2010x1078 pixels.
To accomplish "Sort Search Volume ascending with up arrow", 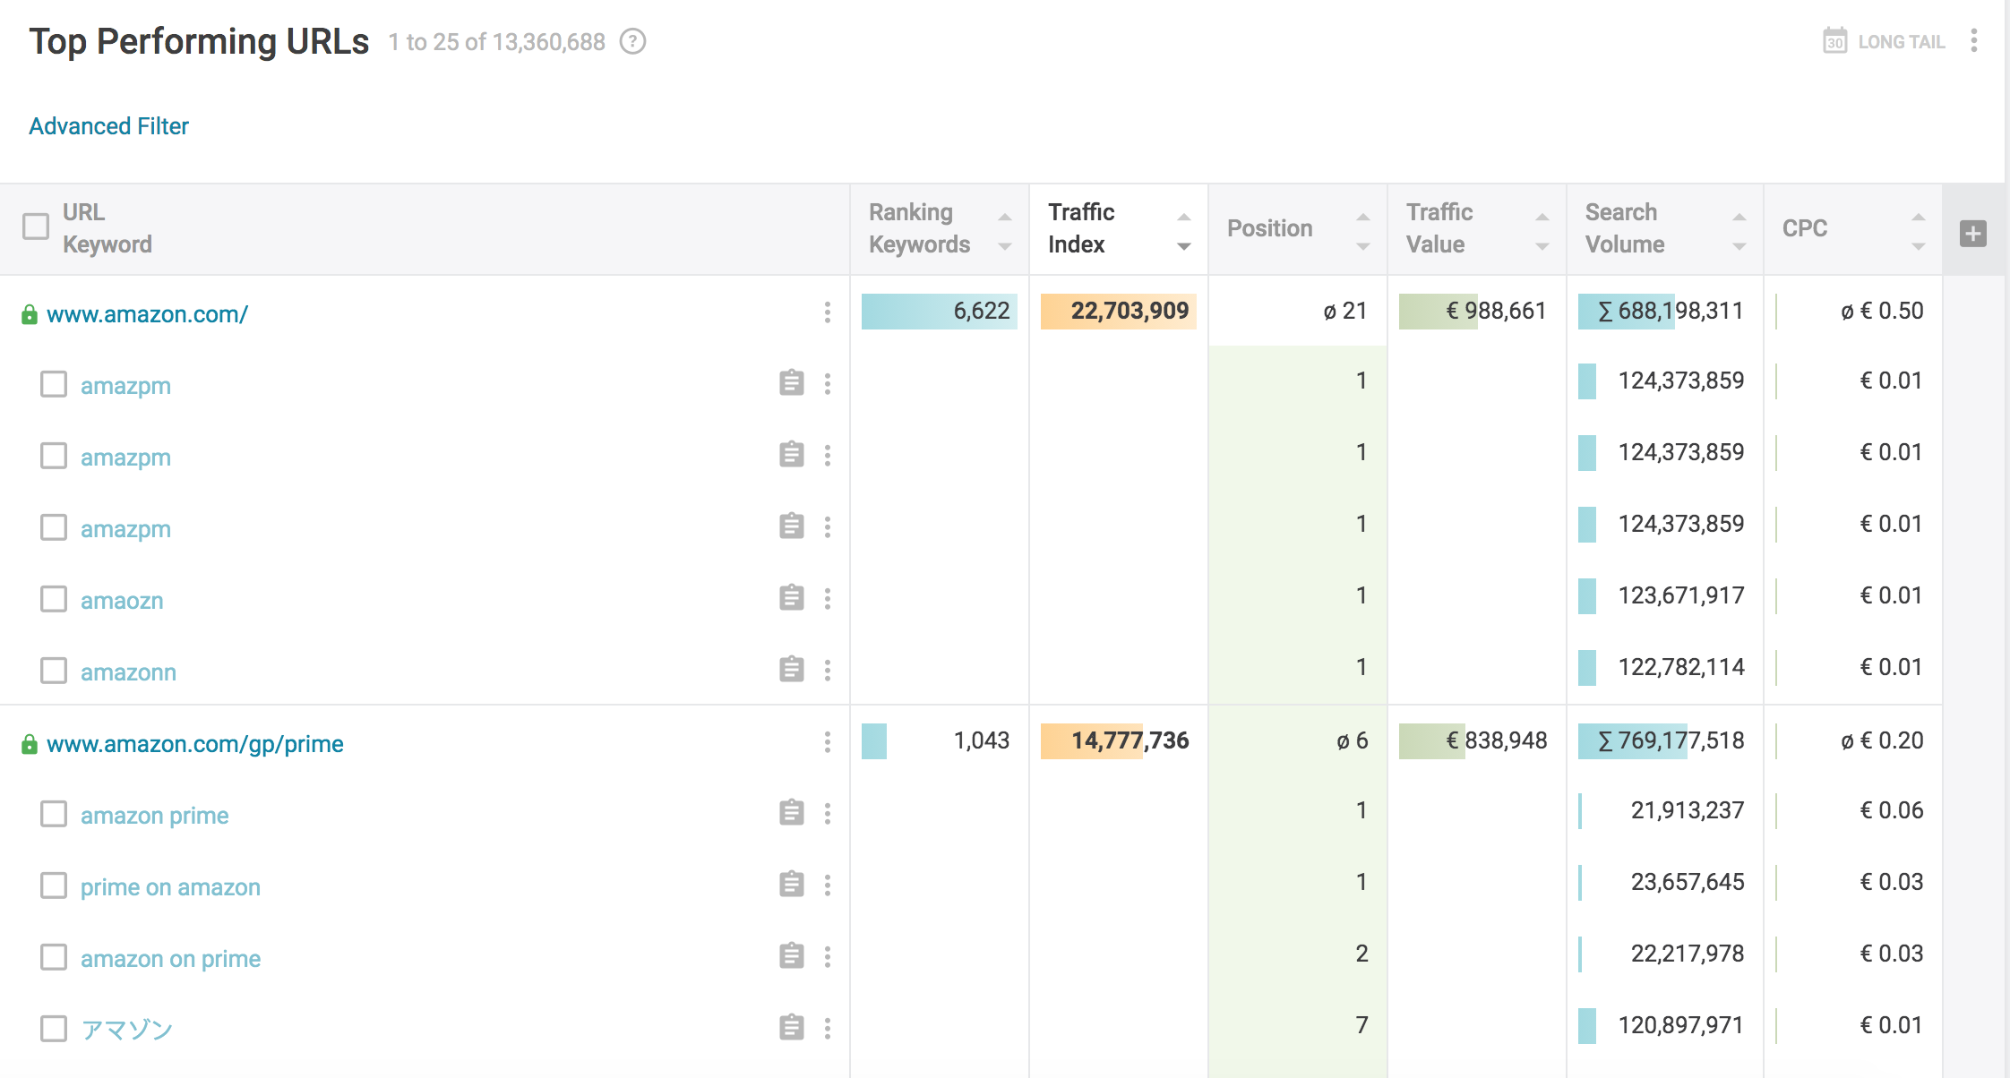I will point(1739,217).
